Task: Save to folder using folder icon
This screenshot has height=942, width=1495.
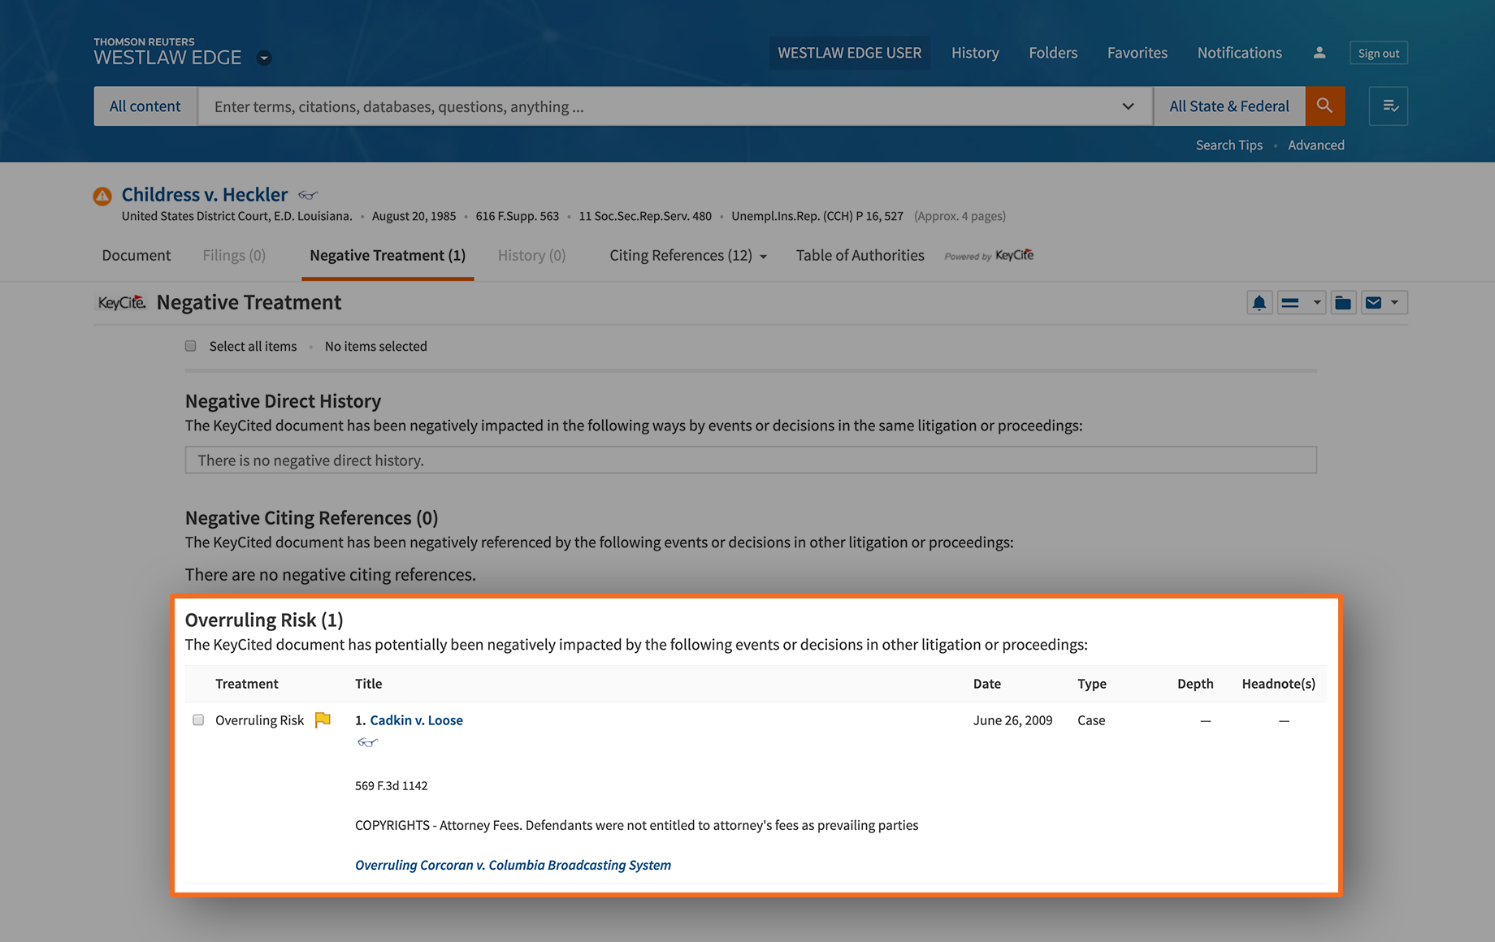Action: pyautogui.click(x=1343, y=303)
